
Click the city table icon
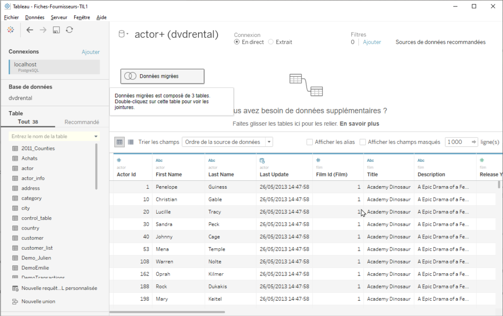coord(15,208)
